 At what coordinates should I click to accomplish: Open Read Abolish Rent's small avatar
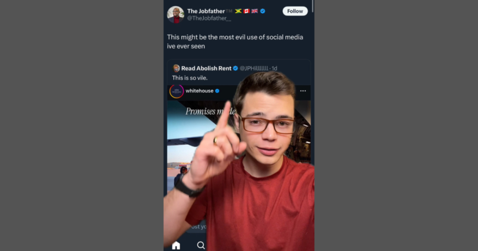tap(176, 68)
